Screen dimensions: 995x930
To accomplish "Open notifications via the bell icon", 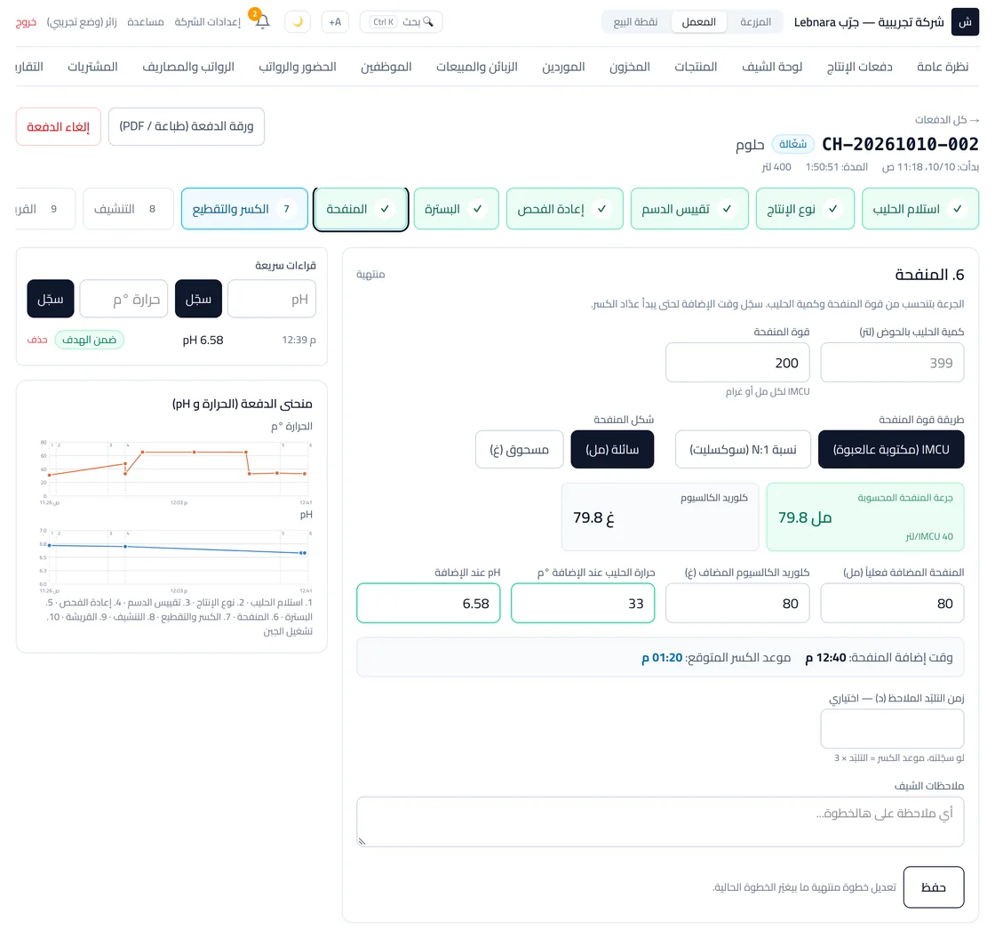I will coord(262,21).
